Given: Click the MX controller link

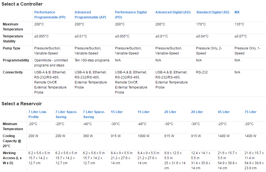Looking at the screenshot, I should point(237,12).
